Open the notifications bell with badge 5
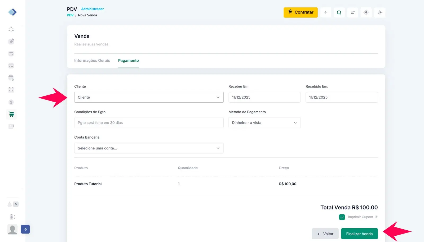This screenshot has width=424, height=242. tap(10, 204)
